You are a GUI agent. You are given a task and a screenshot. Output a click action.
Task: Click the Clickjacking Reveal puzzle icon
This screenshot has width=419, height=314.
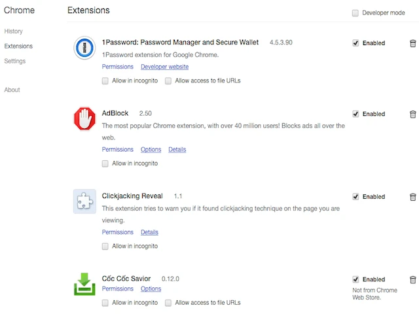(x=84, y=201)
